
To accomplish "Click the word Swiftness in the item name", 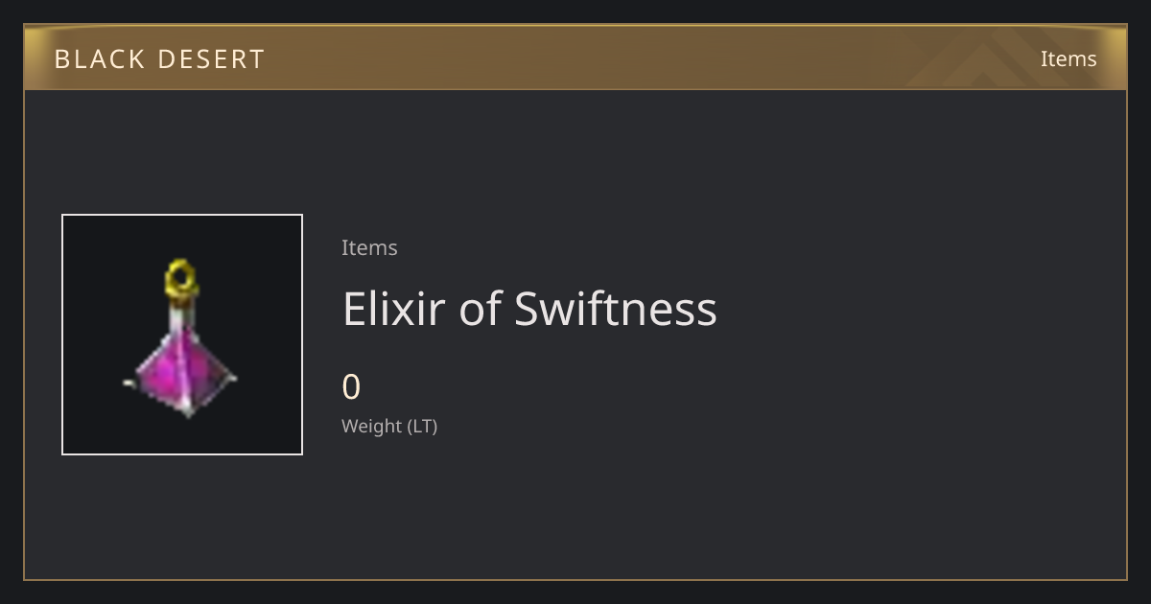I will click(615, 309).
